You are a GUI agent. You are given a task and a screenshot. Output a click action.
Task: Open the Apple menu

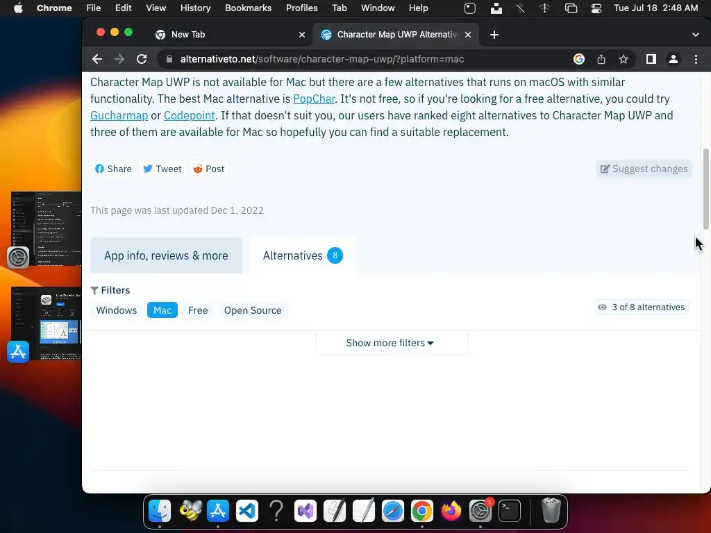[x=18, y=8]
